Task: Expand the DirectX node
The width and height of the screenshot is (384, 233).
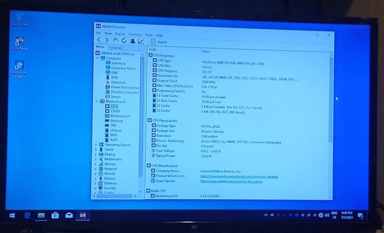Action: pyautogui.click(x=96, y=174)
